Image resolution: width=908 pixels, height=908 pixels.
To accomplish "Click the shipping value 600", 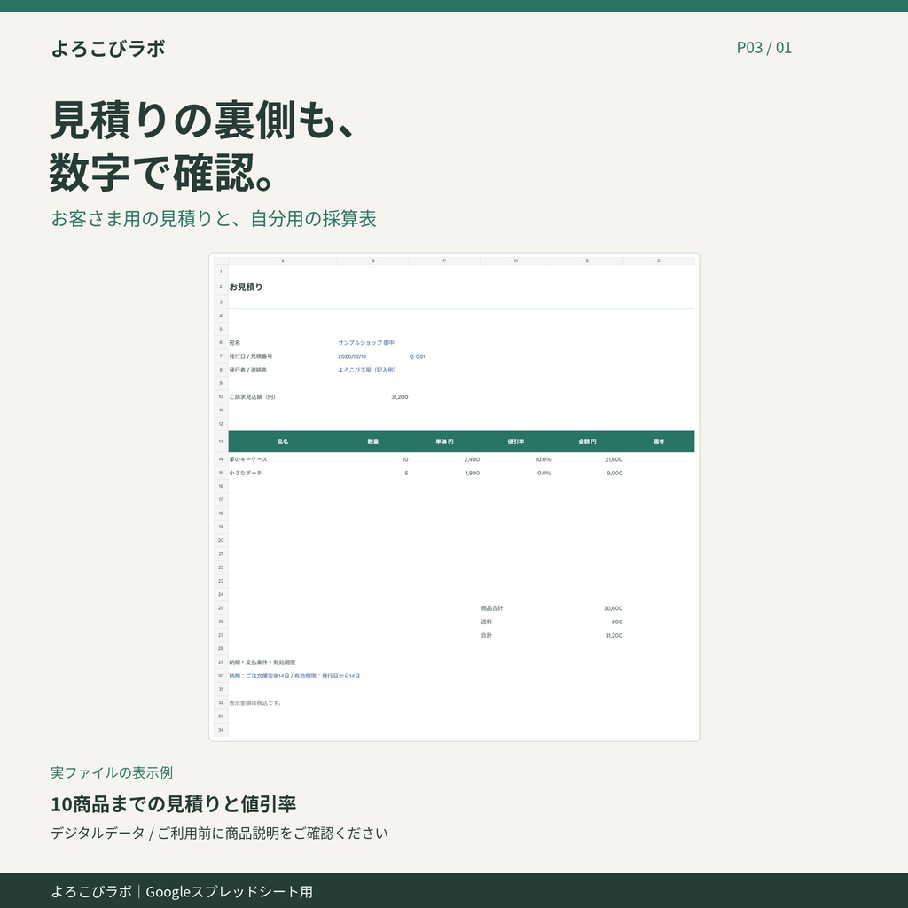I will click(x=617, y=622).
